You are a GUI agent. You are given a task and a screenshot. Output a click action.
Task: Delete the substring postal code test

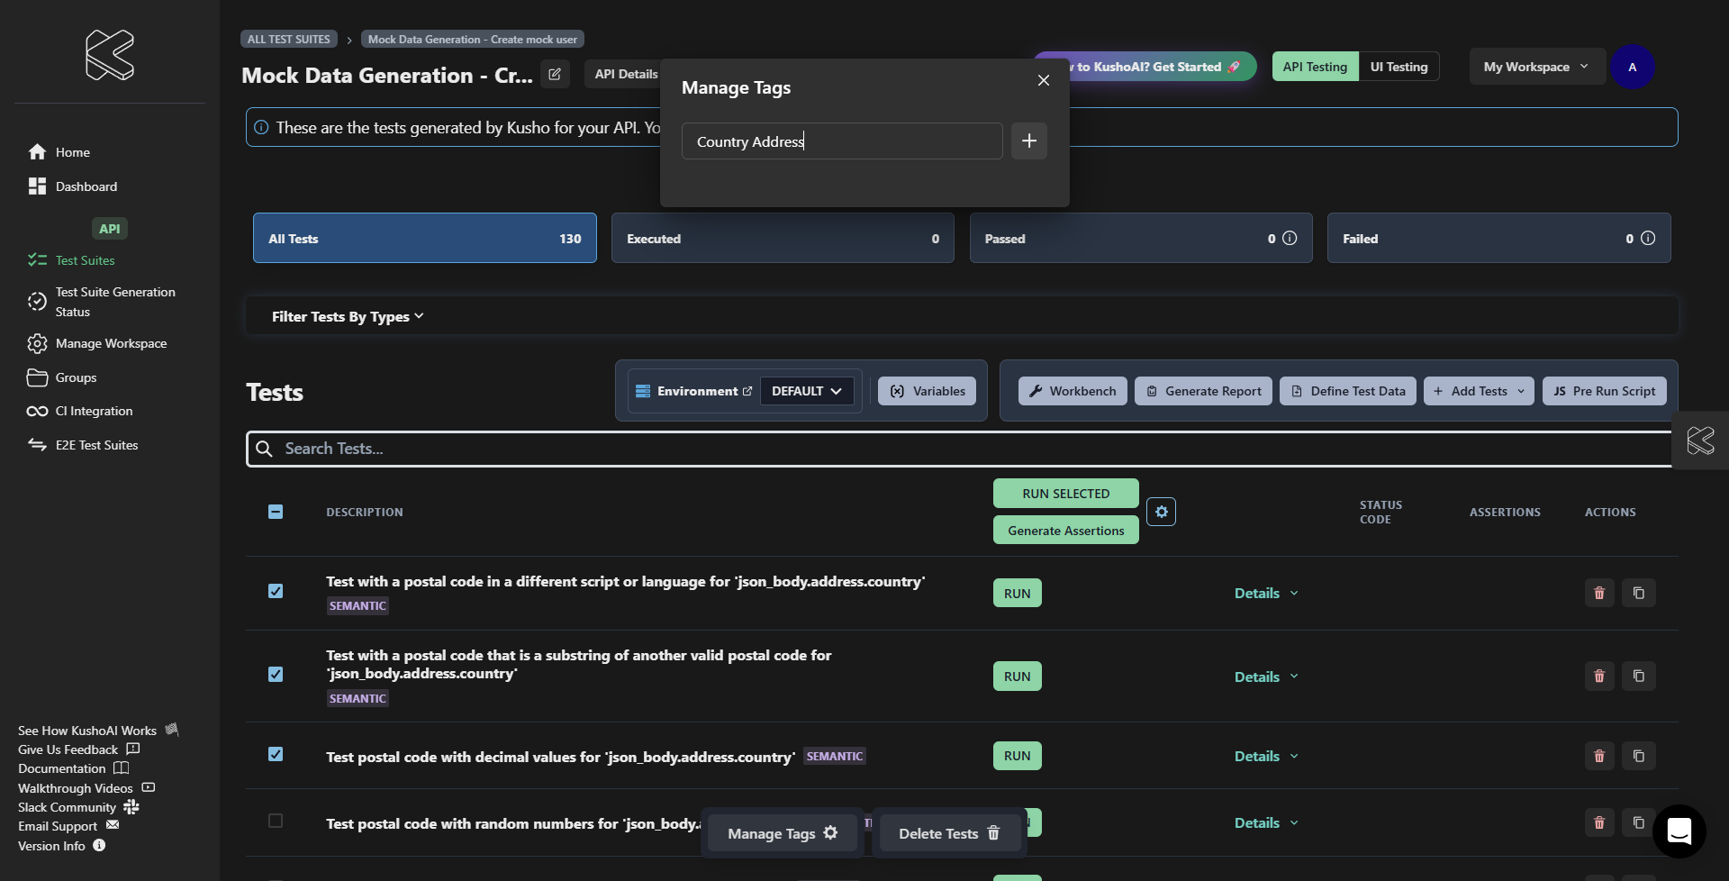pyautogui.click(x=1599, y=676)
